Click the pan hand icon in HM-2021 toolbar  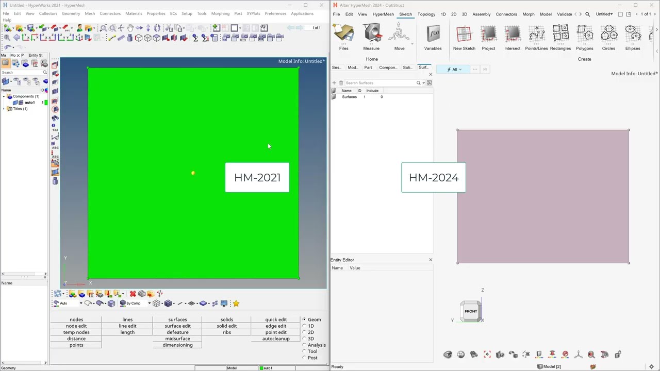(x=130, y=28)
